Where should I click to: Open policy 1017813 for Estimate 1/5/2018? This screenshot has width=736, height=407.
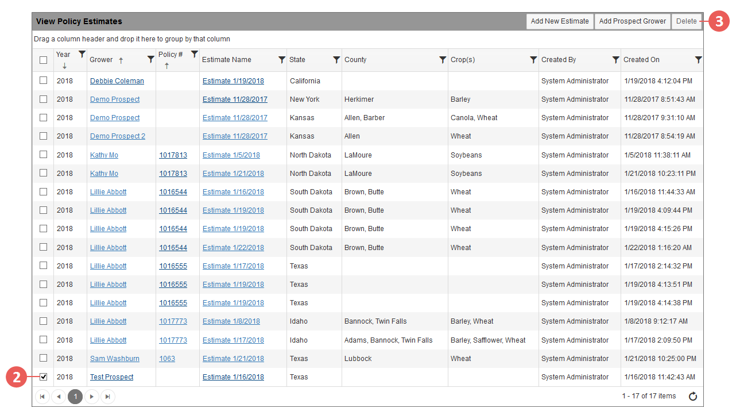173,155
